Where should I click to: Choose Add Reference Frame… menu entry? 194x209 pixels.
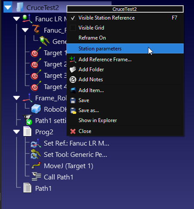click(125, 60)
